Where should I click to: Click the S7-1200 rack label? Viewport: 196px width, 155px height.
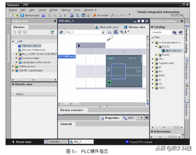67,57
